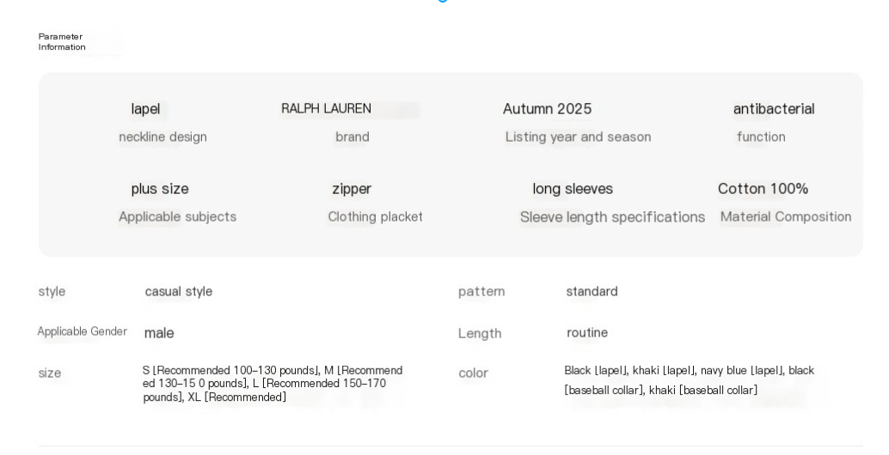889x455 pixels.
Task: Click the Applicable subjects label
Action: point(177,216)
